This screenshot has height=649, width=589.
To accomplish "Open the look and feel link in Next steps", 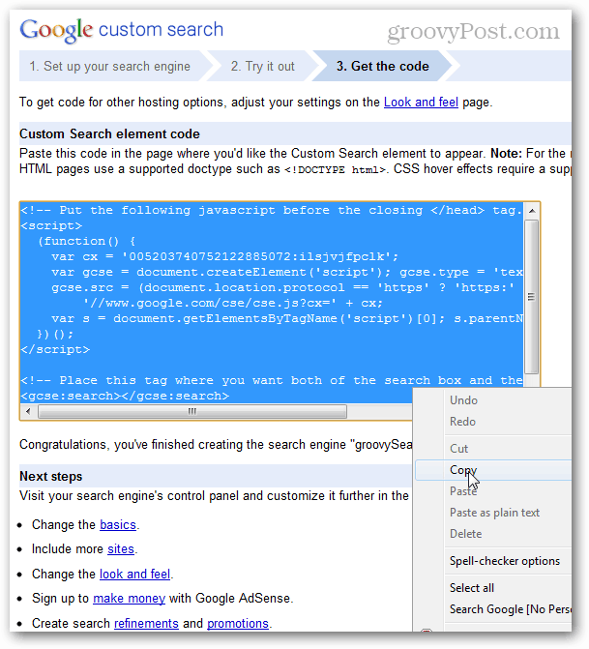I will [x=135, y=575].
